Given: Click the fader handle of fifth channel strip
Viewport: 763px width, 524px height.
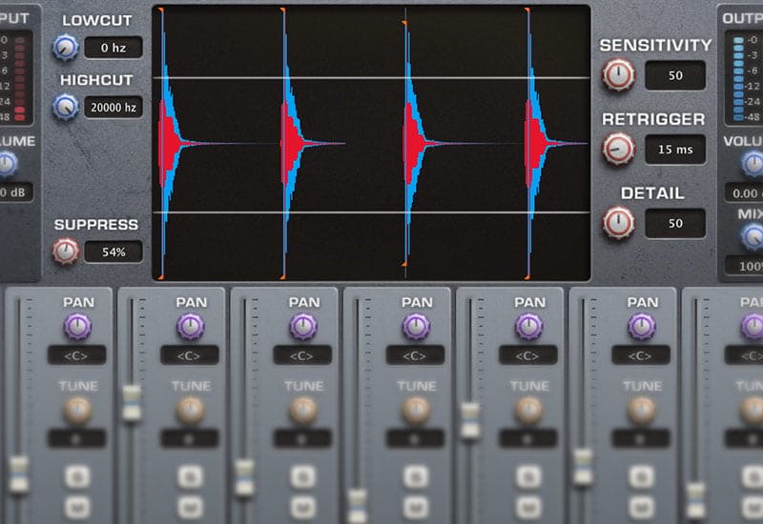Looking at the screenshot, I should [x=469, y=419].
